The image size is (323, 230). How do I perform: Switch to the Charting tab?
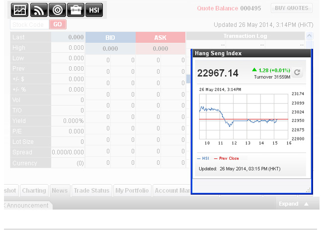tap(34, 190)
